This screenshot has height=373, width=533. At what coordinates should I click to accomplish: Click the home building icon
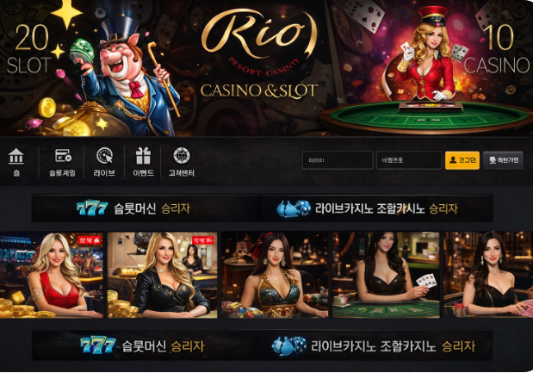coord(16,156)
